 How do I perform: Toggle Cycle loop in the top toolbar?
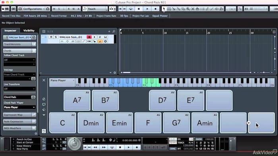[131, 9]
